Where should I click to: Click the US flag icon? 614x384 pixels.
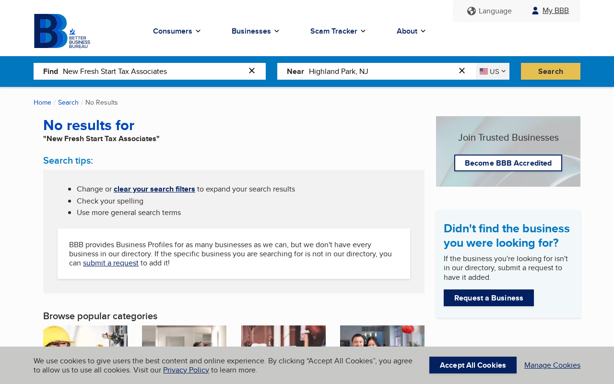pyautogui.click(x=484, y=72)
